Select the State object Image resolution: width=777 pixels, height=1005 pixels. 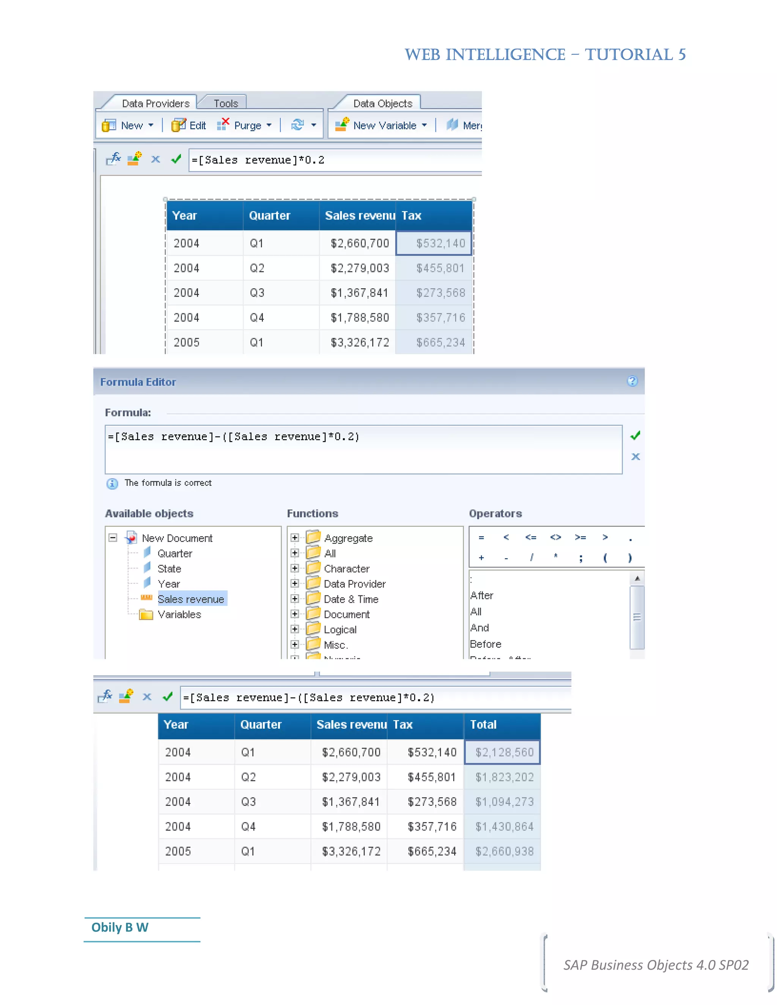click(x=169, y=568)
